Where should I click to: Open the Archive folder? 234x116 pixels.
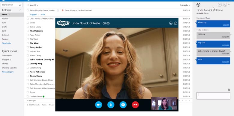pos(5,19)
